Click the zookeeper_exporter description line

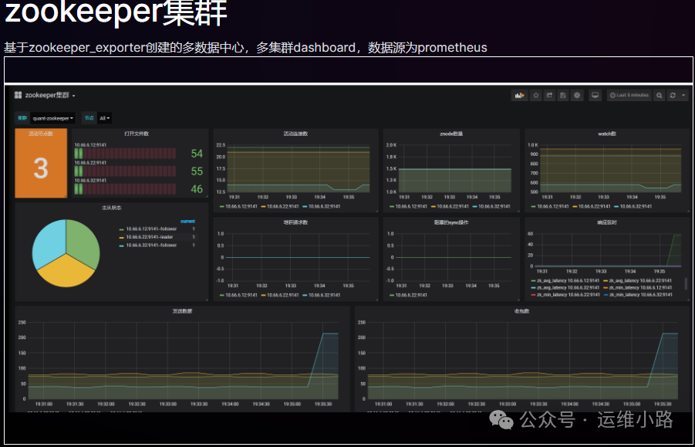click(x=245, y=47)
